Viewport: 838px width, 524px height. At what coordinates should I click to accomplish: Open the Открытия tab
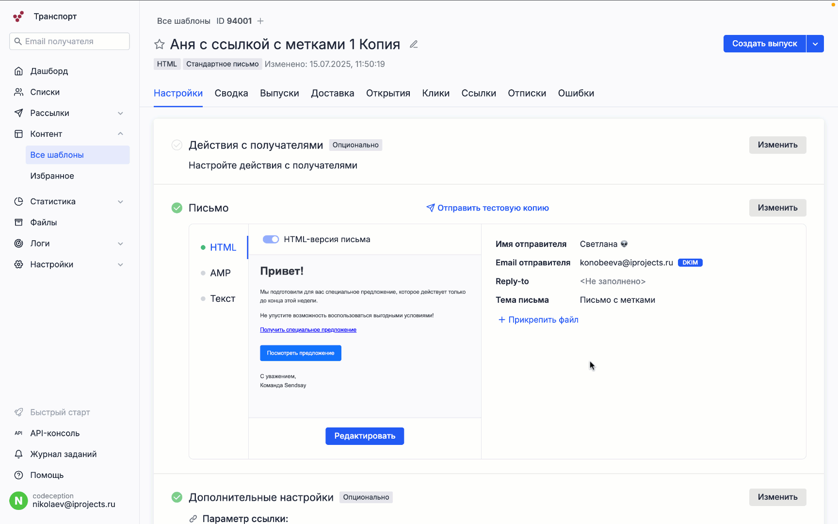388,93
